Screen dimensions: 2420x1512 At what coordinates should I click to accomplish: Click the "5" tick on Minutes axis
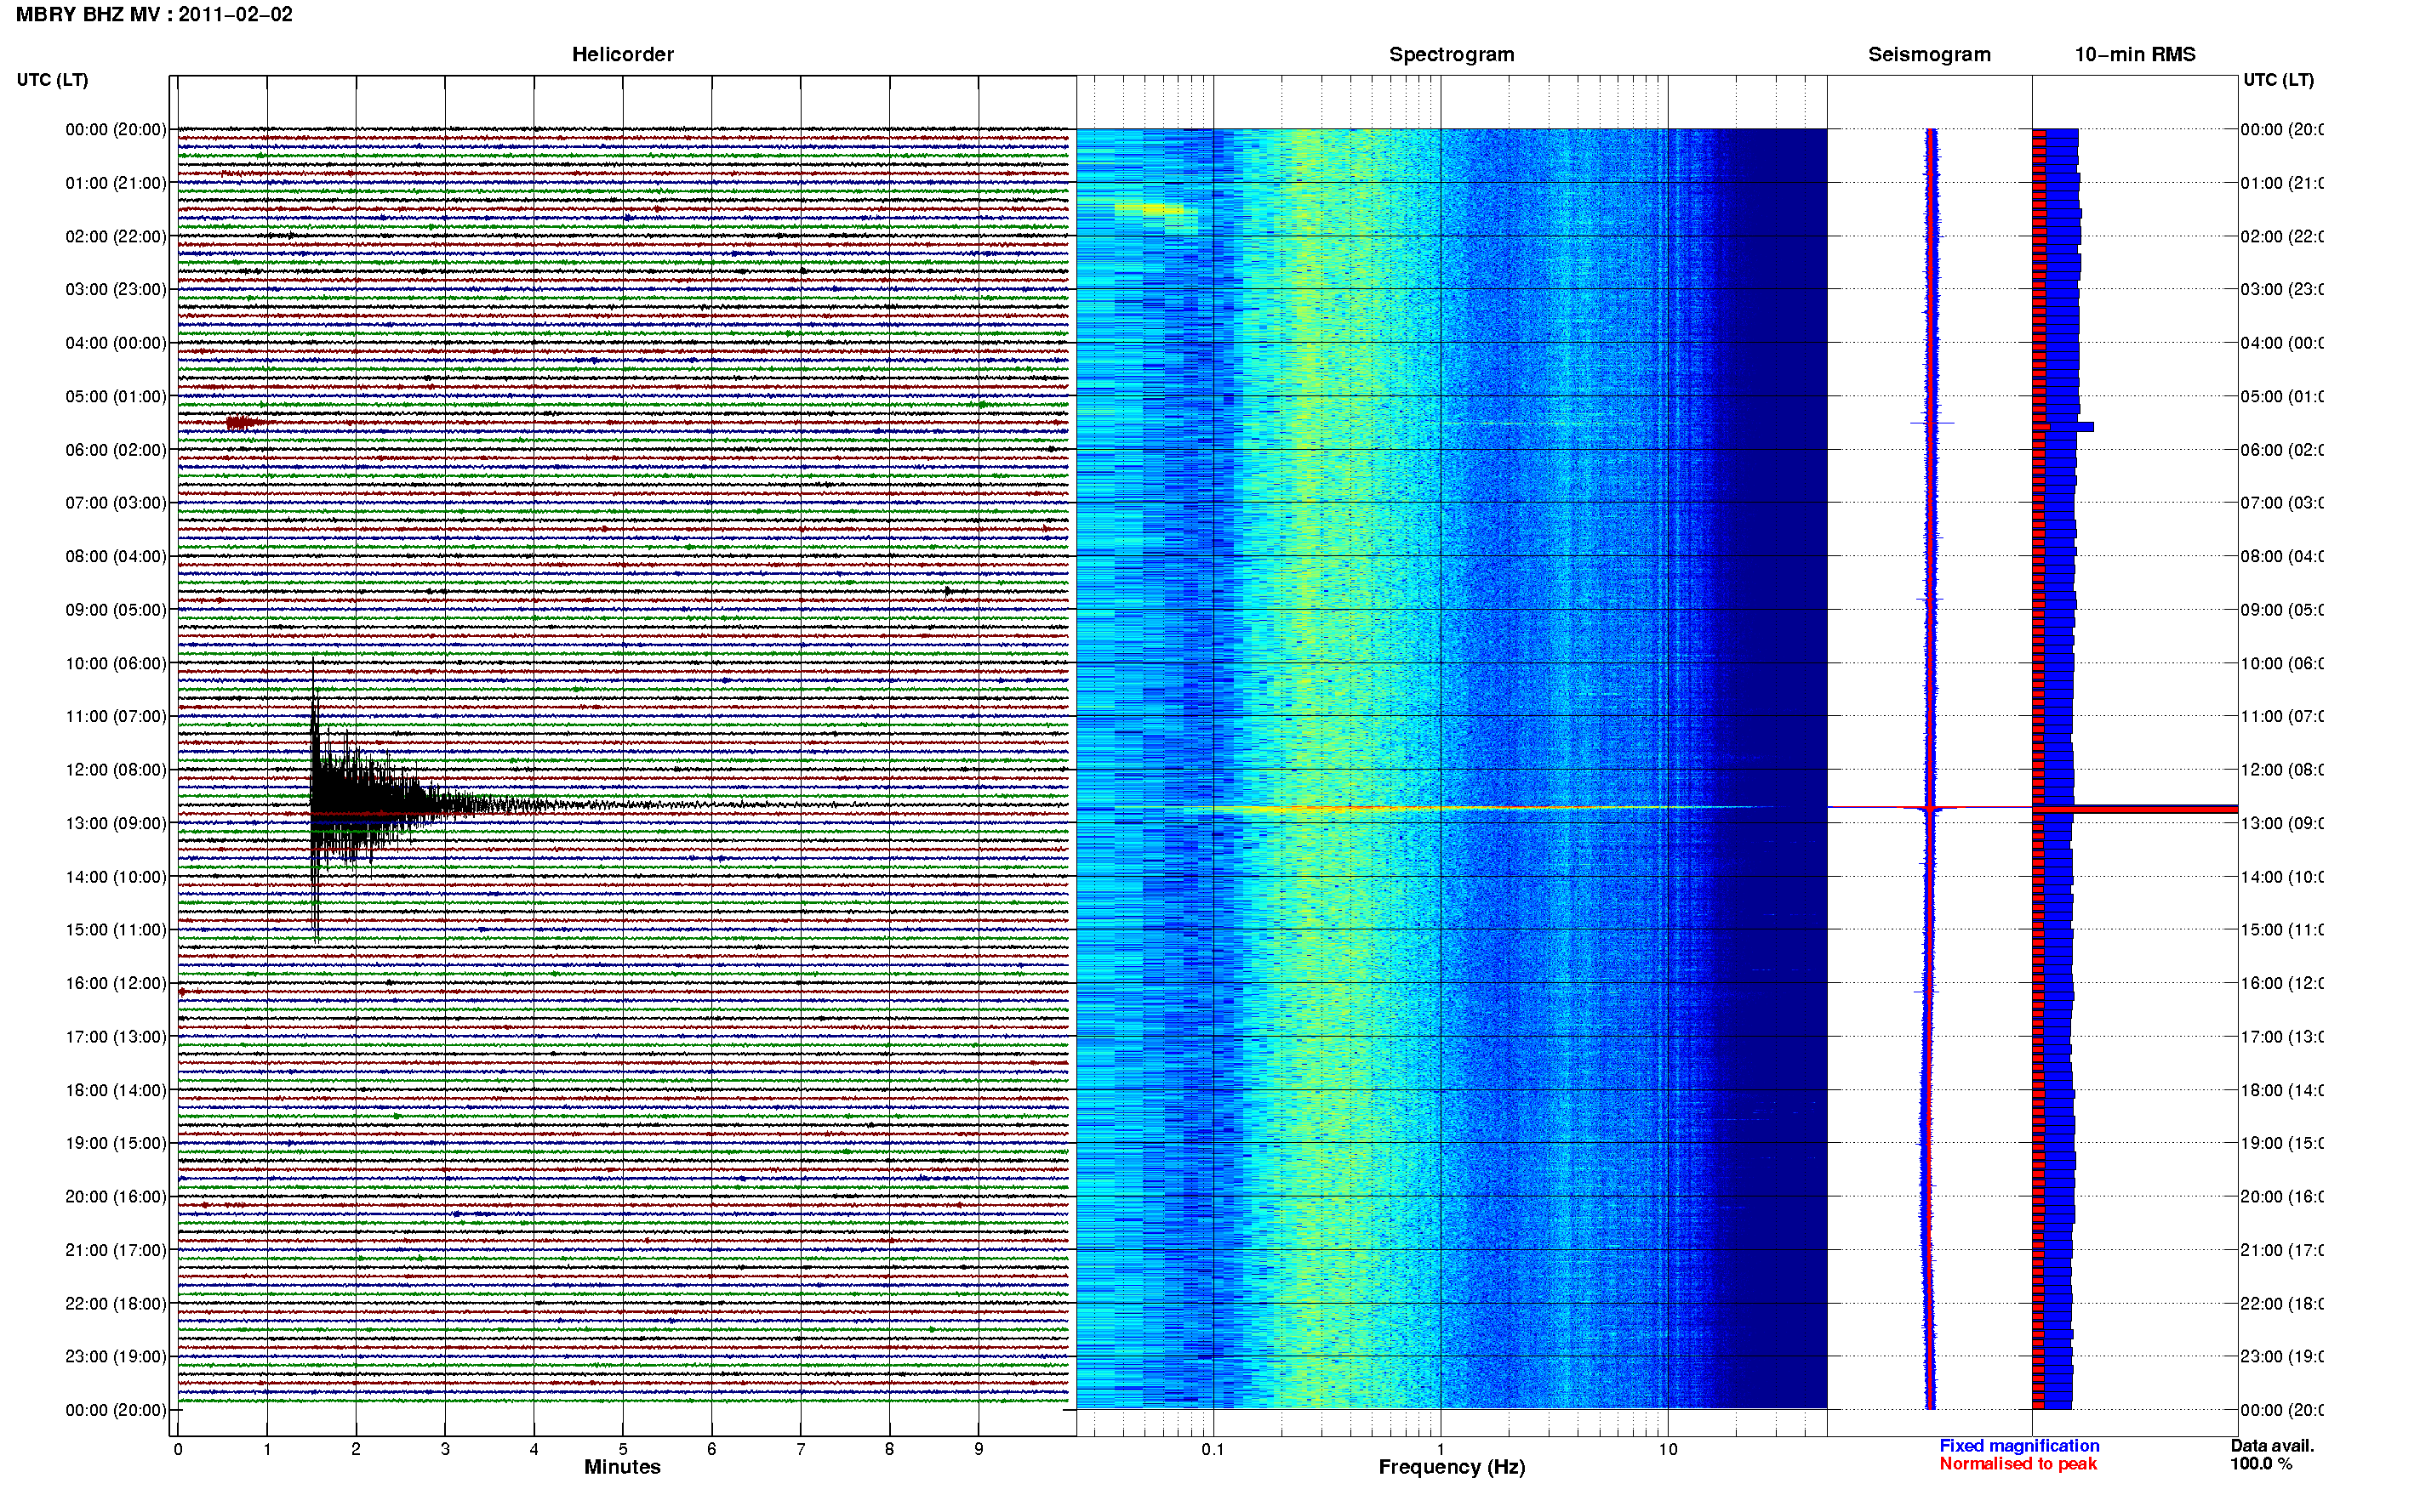pyautogui.click(x=622, y=1449)
